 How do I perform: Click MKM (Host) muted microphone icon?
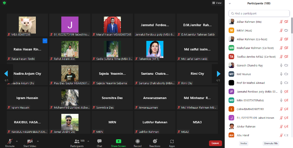pyautogui.click(x=281, y=30)
